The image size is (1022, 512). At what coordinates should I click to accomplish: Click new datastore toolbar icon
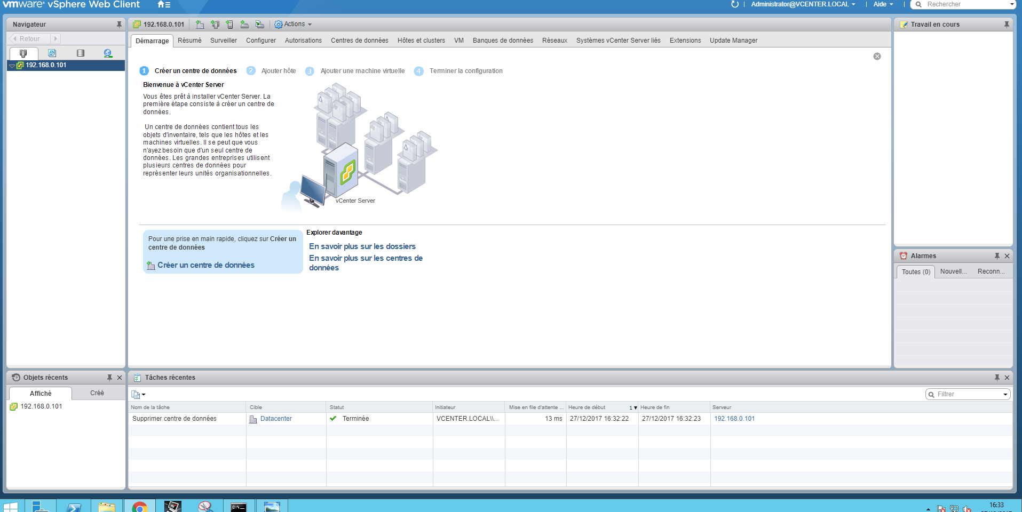click(x=244, y=25)
